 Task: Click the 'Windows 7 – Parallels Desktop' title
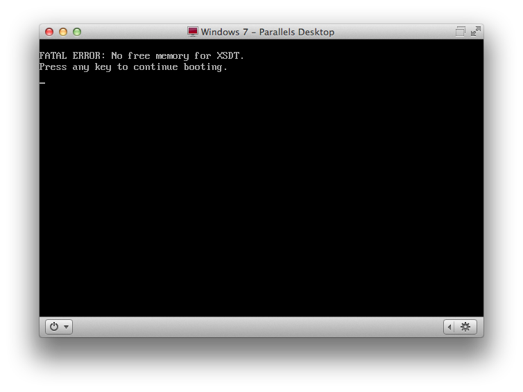(x=268, y=32)
